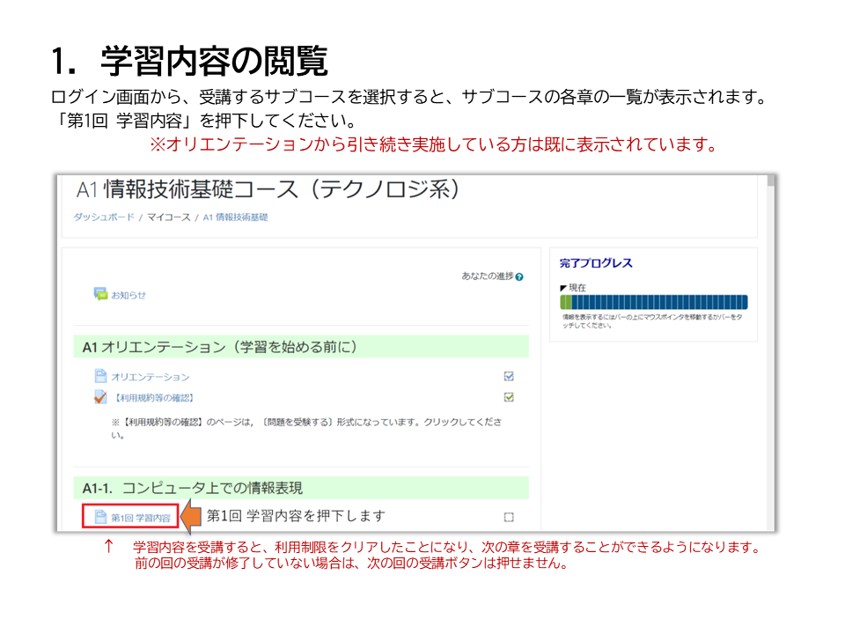The height and width of the screenshot is (634, 845).
Task: Click the オリエンテーション page icon
Action: point(100,376)
